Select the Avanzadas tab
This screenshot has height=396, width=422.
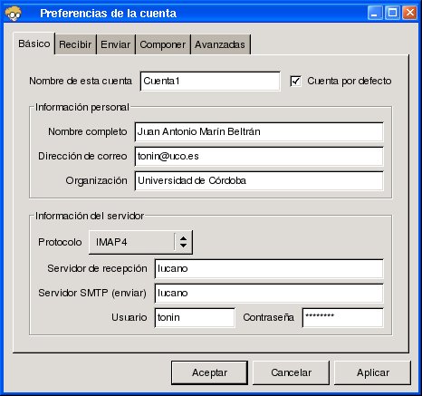pos(220,44)
